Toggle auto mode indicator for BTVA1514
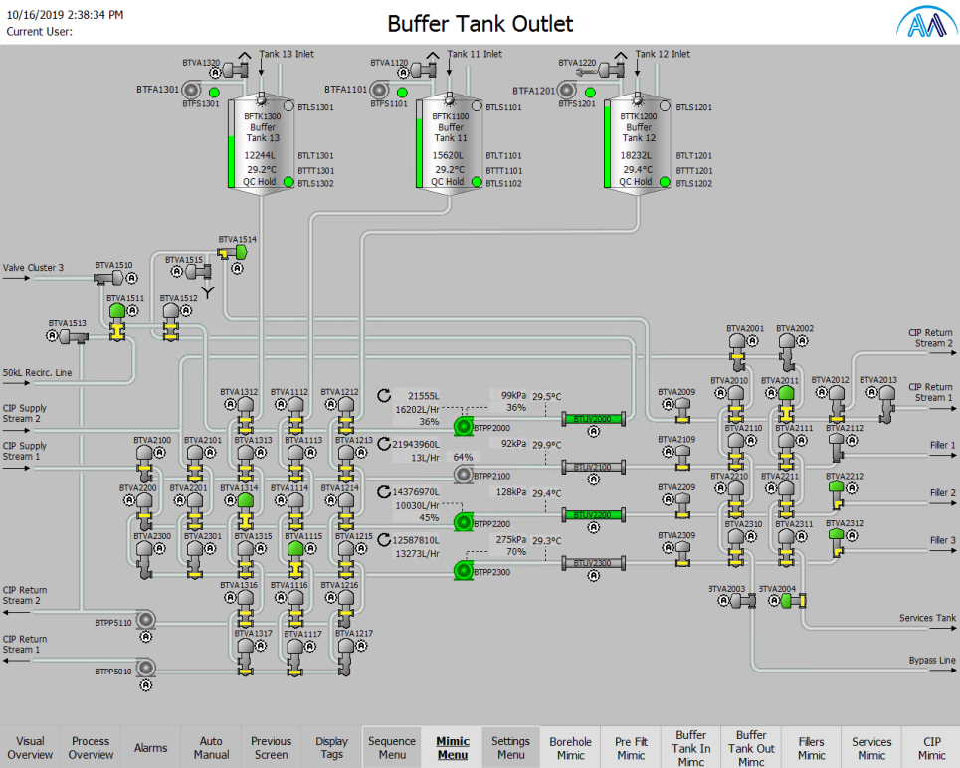This screenshot has height=768, width=960. click(237, 269)
